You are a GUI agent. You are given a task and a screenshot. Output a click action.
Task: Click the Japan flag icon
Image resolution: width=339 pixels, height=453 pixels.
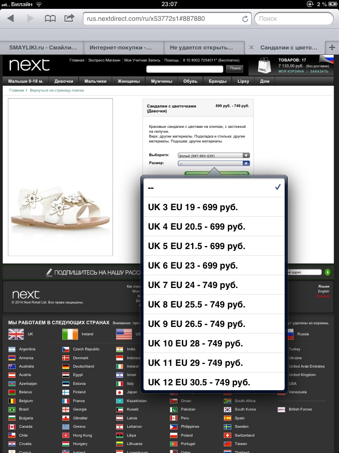click(x=120, y=392)
